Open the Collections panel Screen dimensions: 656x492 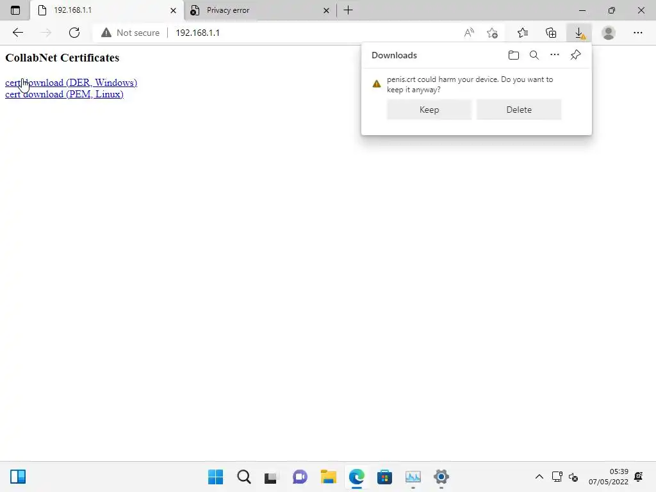pyautogui.click(x=551, y=33)
